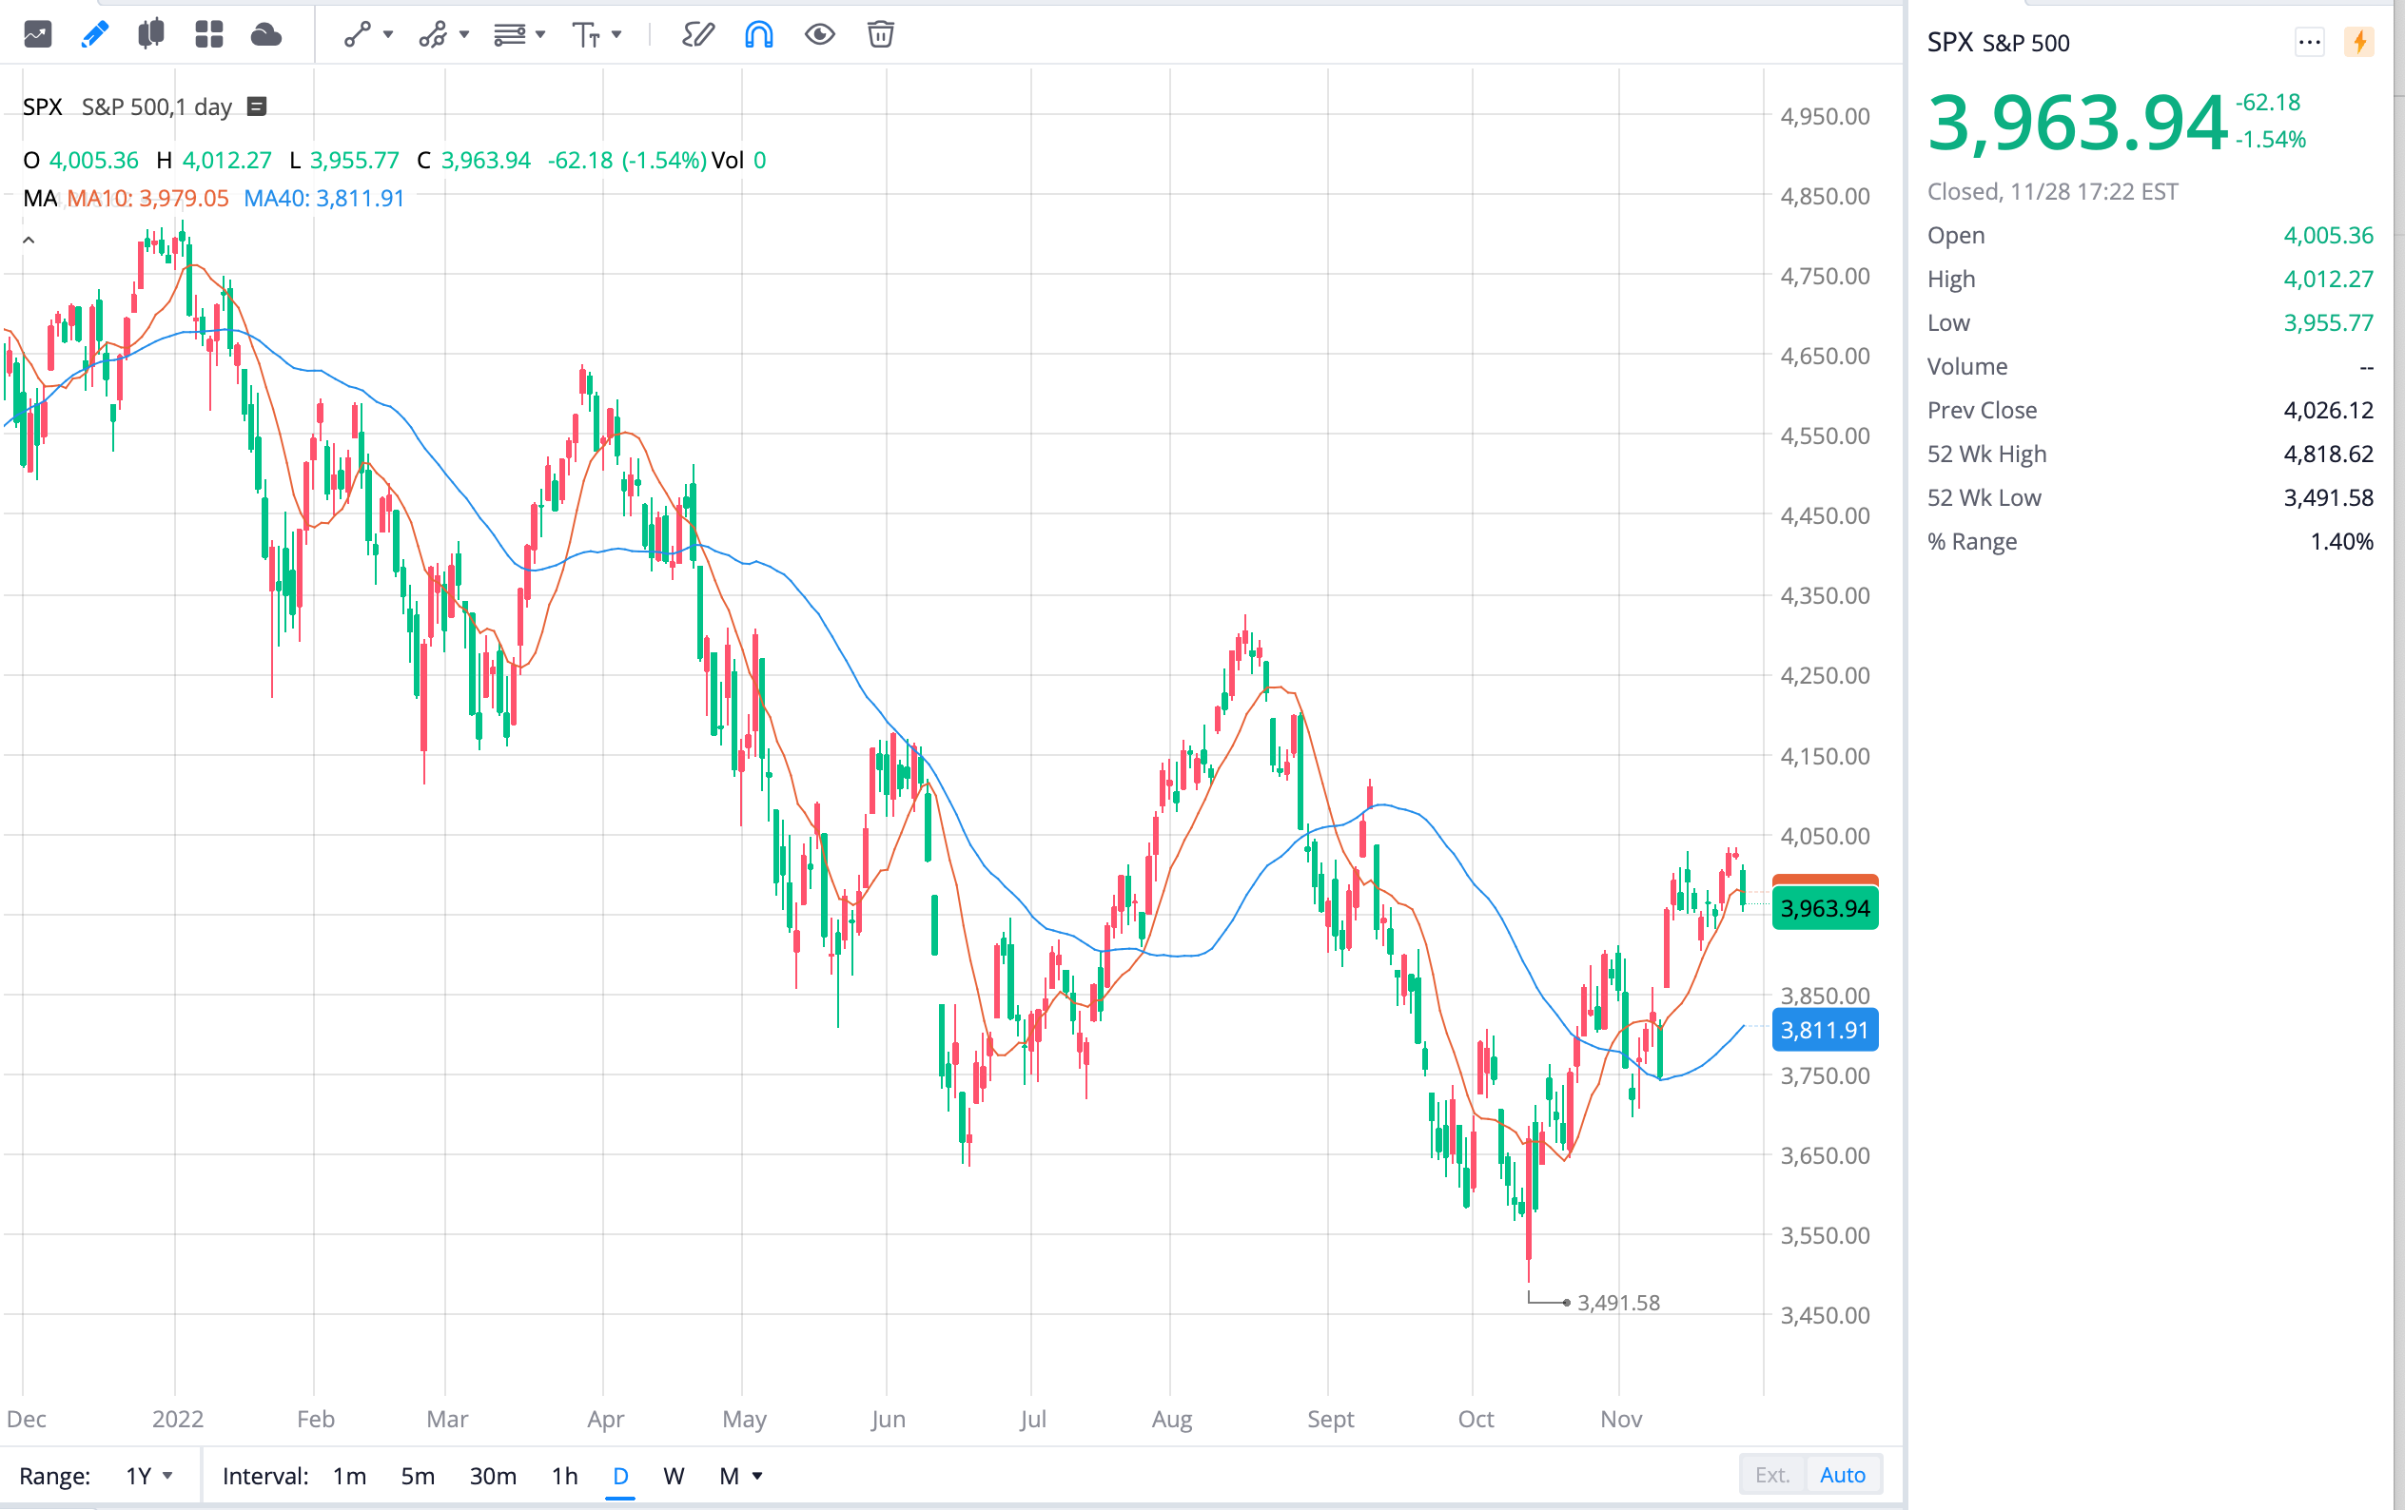The image size is (2405, 1510).
Task: Click the MA10 indicator label
Action: (147, 198)
